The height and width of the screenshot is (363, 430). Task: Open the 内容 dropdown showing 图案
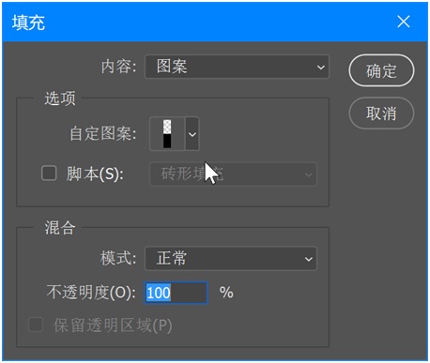click(237, 67)
